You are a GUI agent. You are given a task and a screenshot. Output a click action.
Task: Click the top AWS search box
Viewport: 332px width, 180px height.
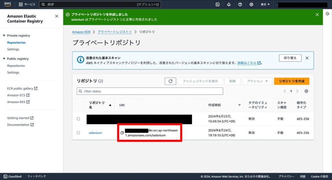pyautogui.click(x=100, y=5)
